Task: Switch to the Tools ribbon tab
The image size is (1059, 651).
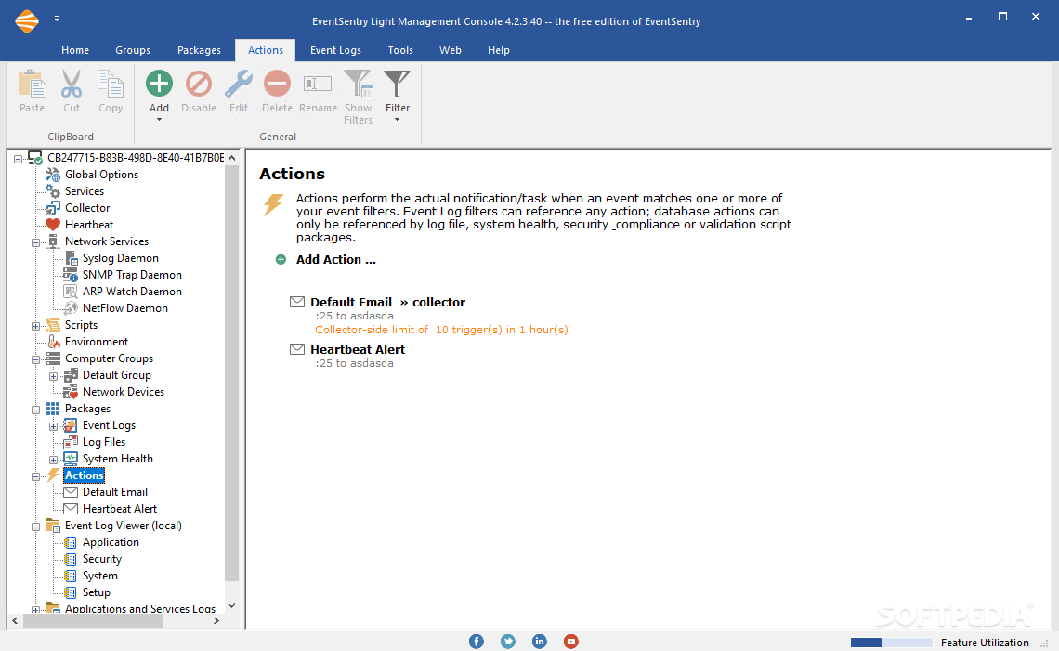Action: 400,50
